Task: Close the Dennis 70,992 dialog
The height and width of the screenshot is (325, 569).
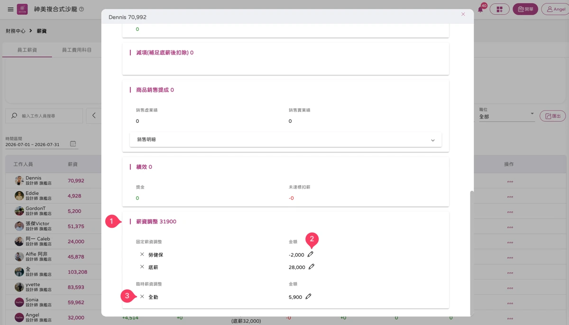Action: pyautogui.click(x=463, y=14)
